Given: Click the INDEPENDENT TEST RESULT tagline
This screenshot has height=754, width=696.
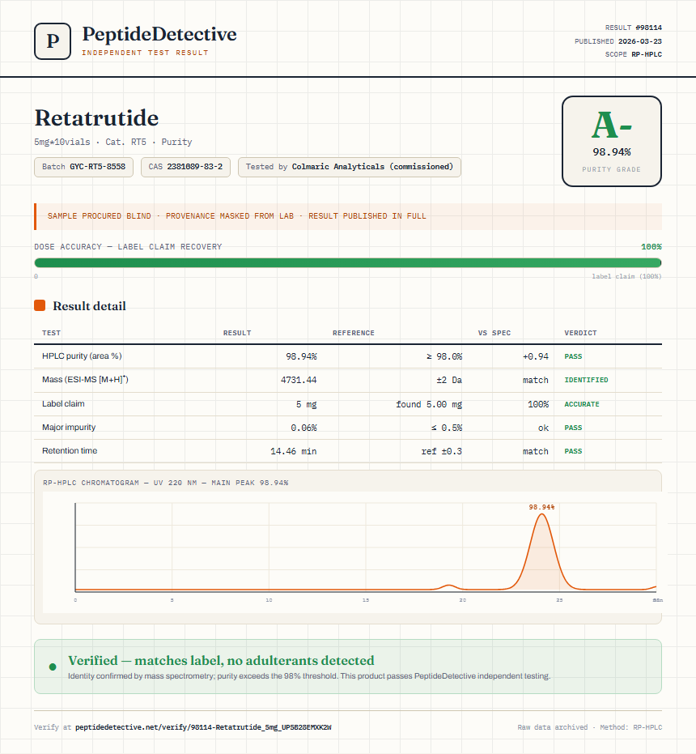Looking at the screenshot, I should [145, 53].
